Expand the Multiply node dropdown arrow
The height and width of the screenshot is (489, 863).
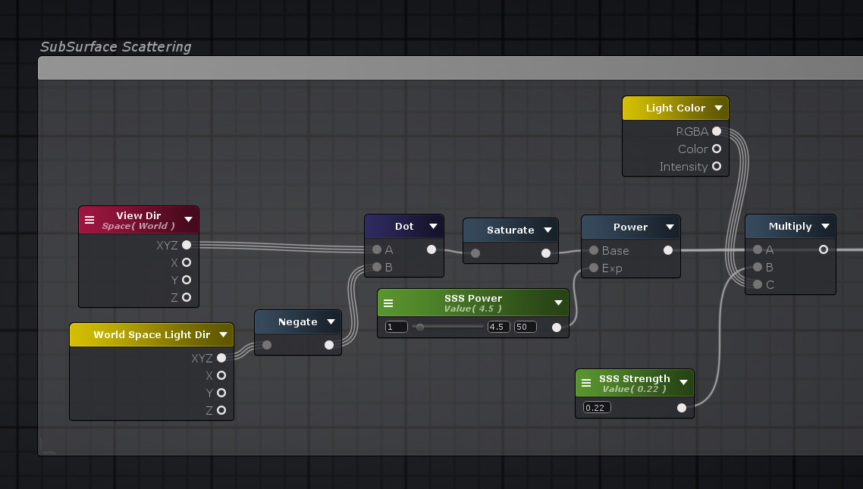click(x=825, y=226)
